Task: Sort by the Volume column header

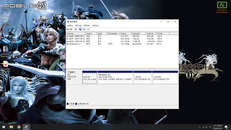Action: point(76,33)
